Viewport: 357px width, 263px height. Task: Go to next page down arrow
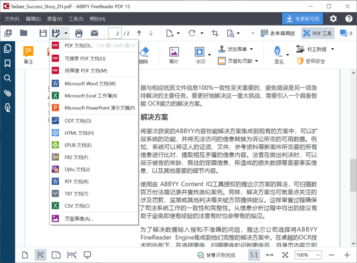point(151,33)
